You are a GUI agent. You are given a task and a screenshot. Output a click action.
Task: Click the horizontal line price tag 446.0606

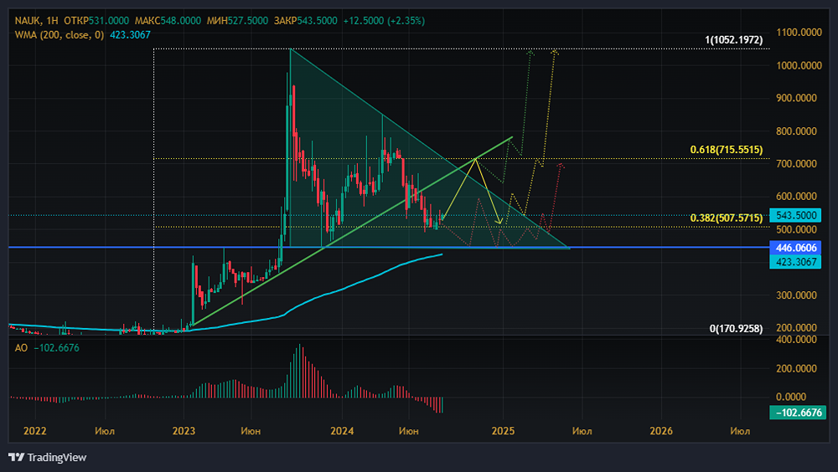pyautogui.click(x=795, y=248)
